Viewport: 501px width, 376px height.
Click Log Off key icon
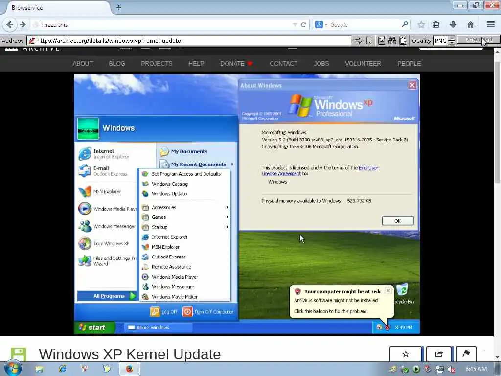pos(155,312)
